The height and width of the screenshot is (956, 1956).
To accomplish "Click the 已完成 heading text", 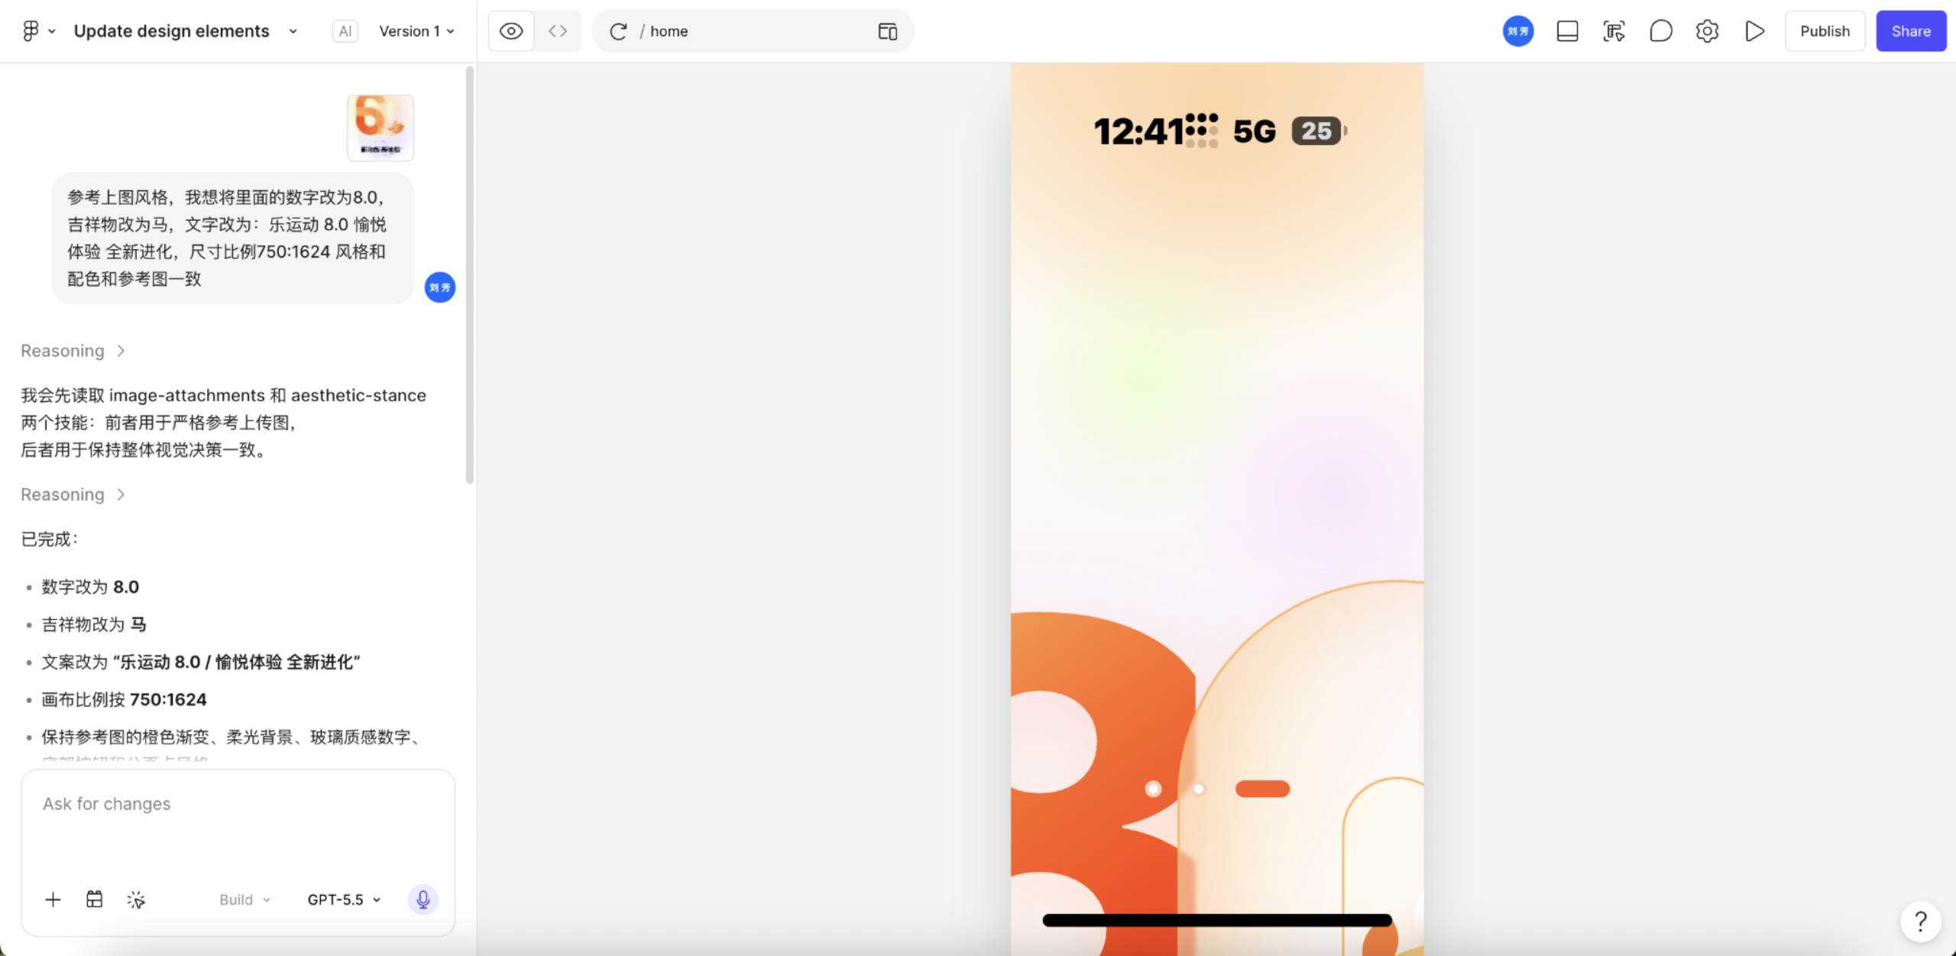I will [x=49, y=539].
